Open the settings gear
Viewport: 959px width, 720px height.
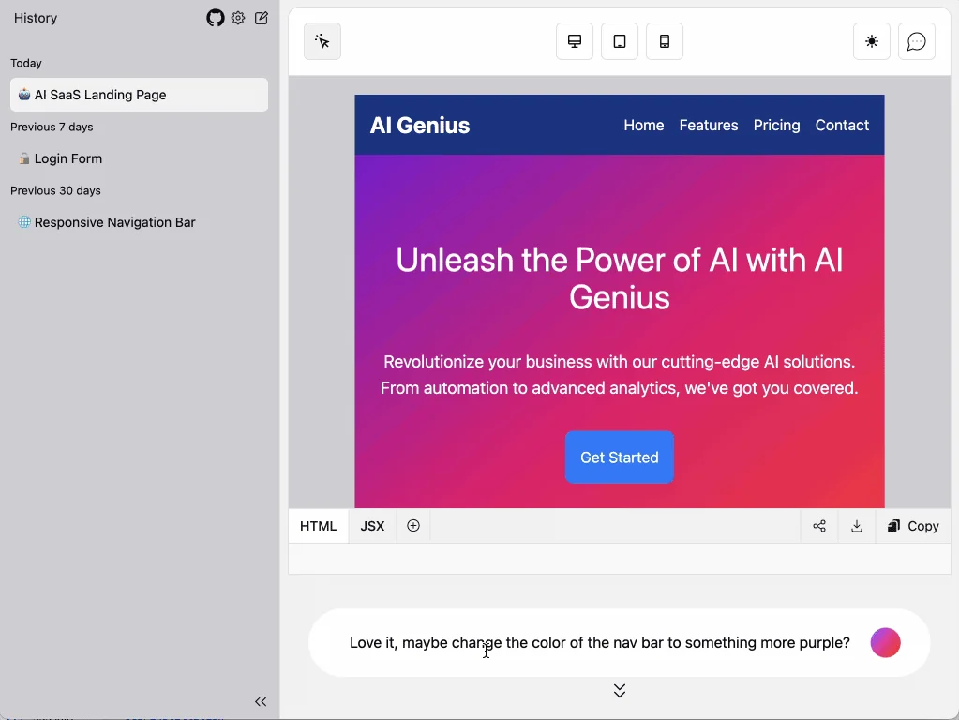[x=237, y=18]
